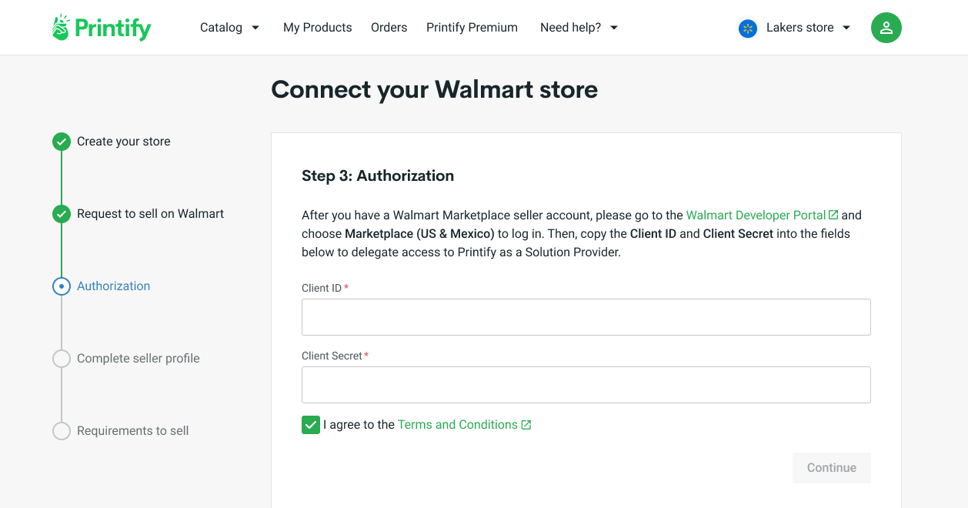Click the Requirements to sell step circle
The image size is (968, 508).
click(x=62, y=431)
